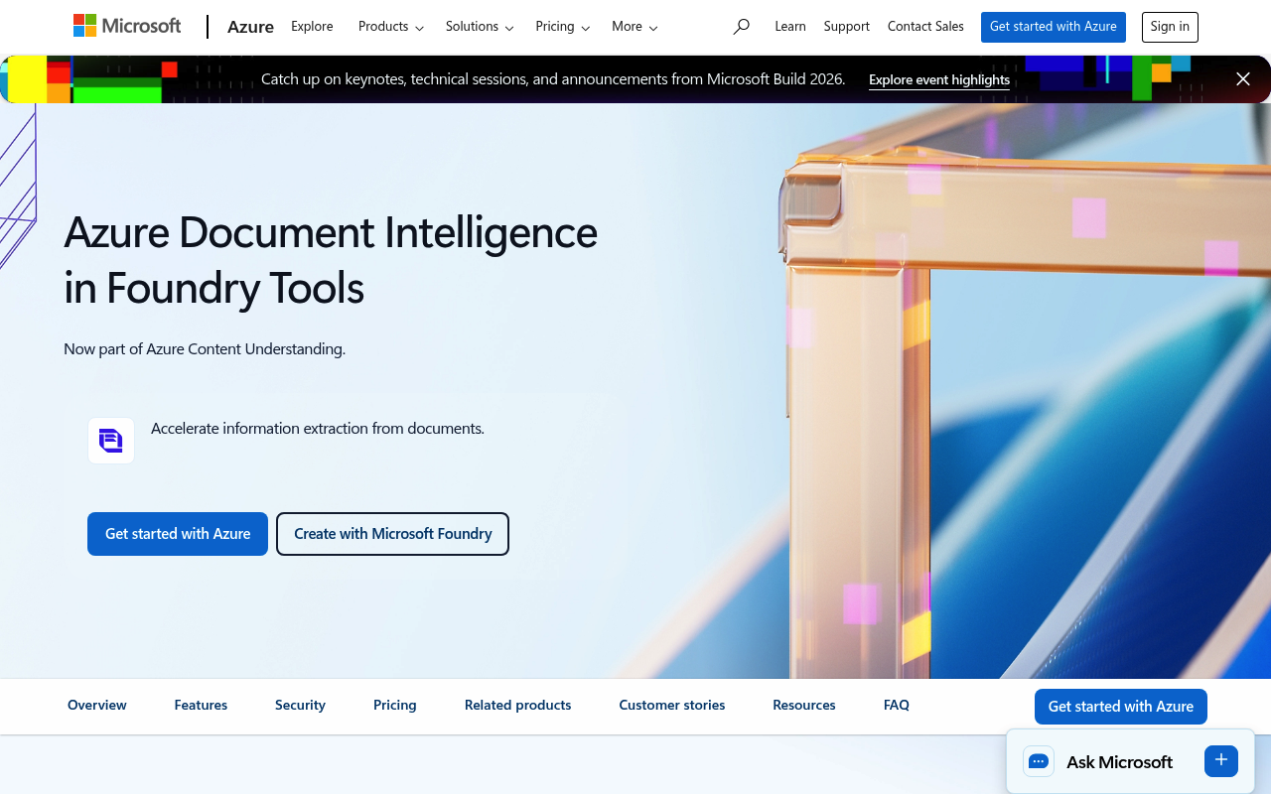Jump to the Related products tab
The image size is (1271, 794).
pyautogui.click(x=518, y=706)
